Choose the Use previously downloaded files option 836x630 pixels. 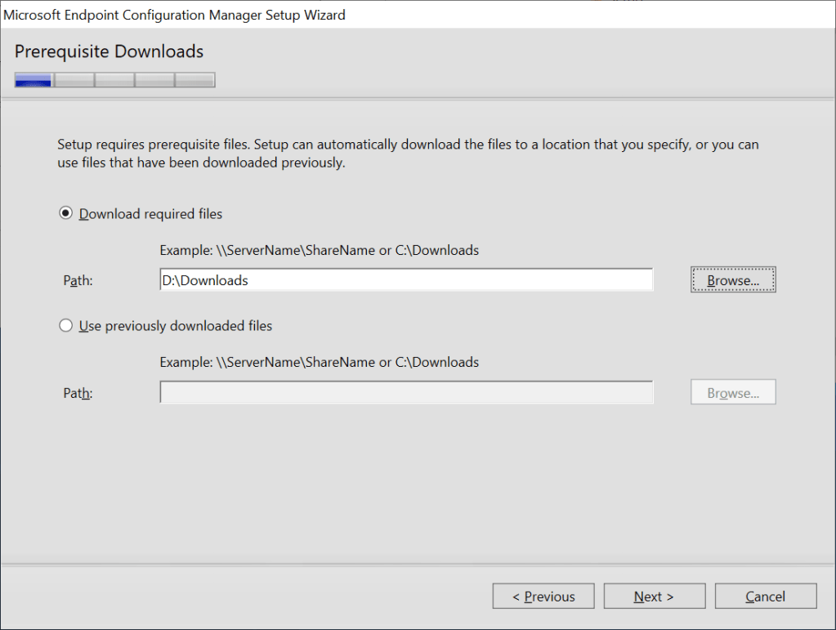point(66,326)
